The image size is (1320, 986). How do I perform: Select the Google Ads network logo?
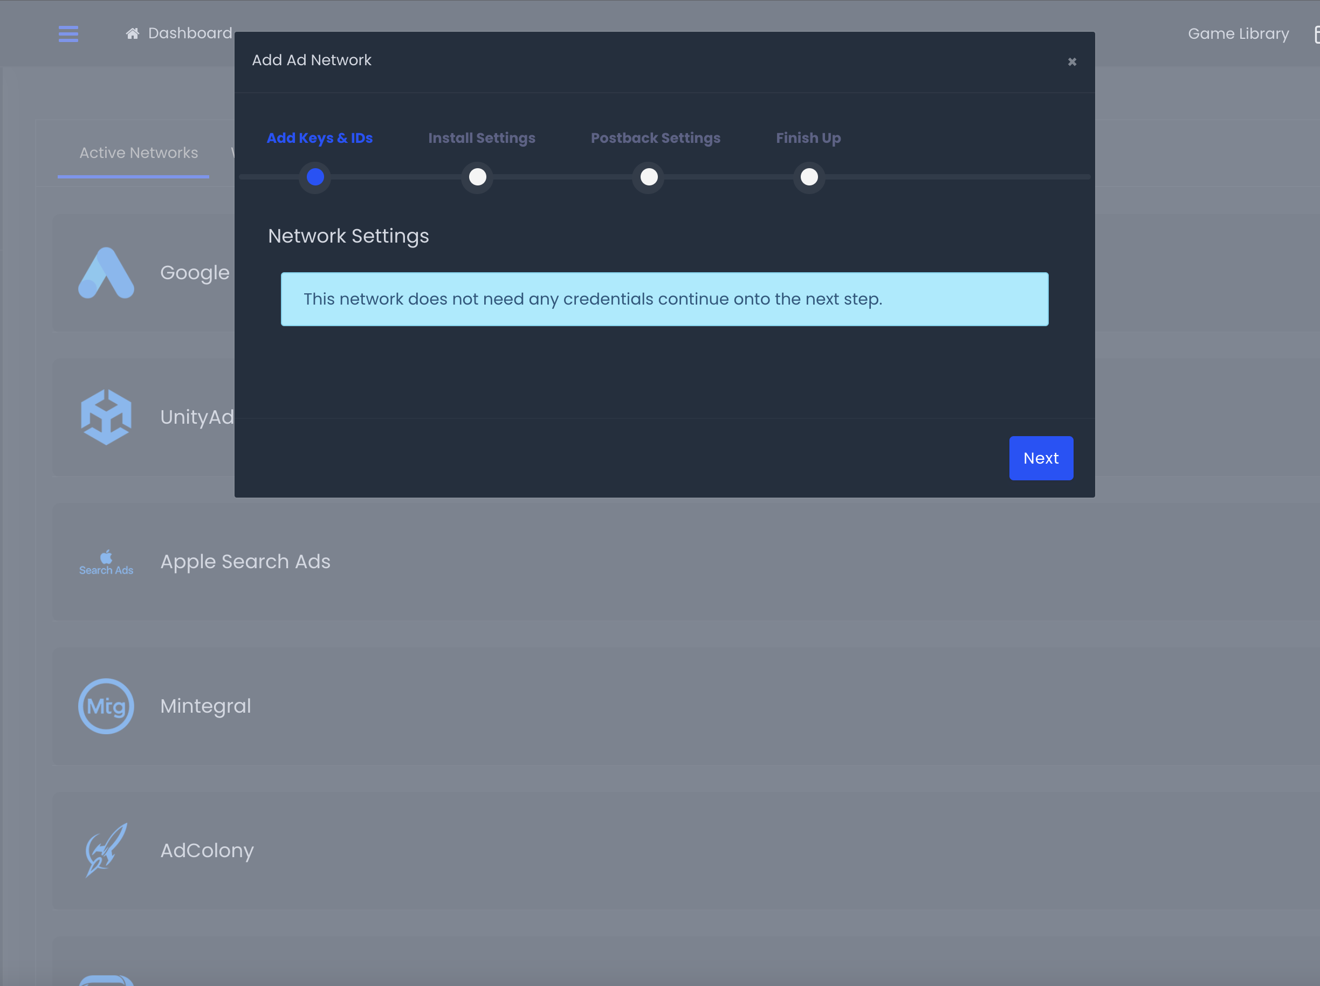(x=106, y=273)
